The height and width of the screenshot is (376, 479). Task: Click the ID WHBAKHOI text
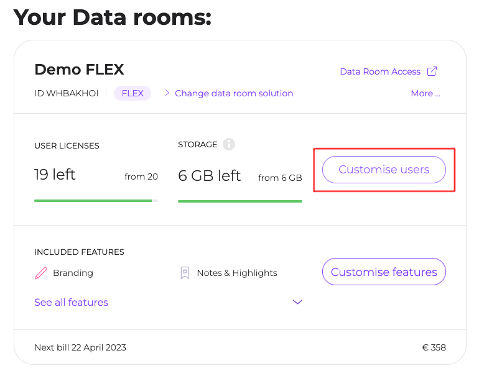click(x=66, y=93)
